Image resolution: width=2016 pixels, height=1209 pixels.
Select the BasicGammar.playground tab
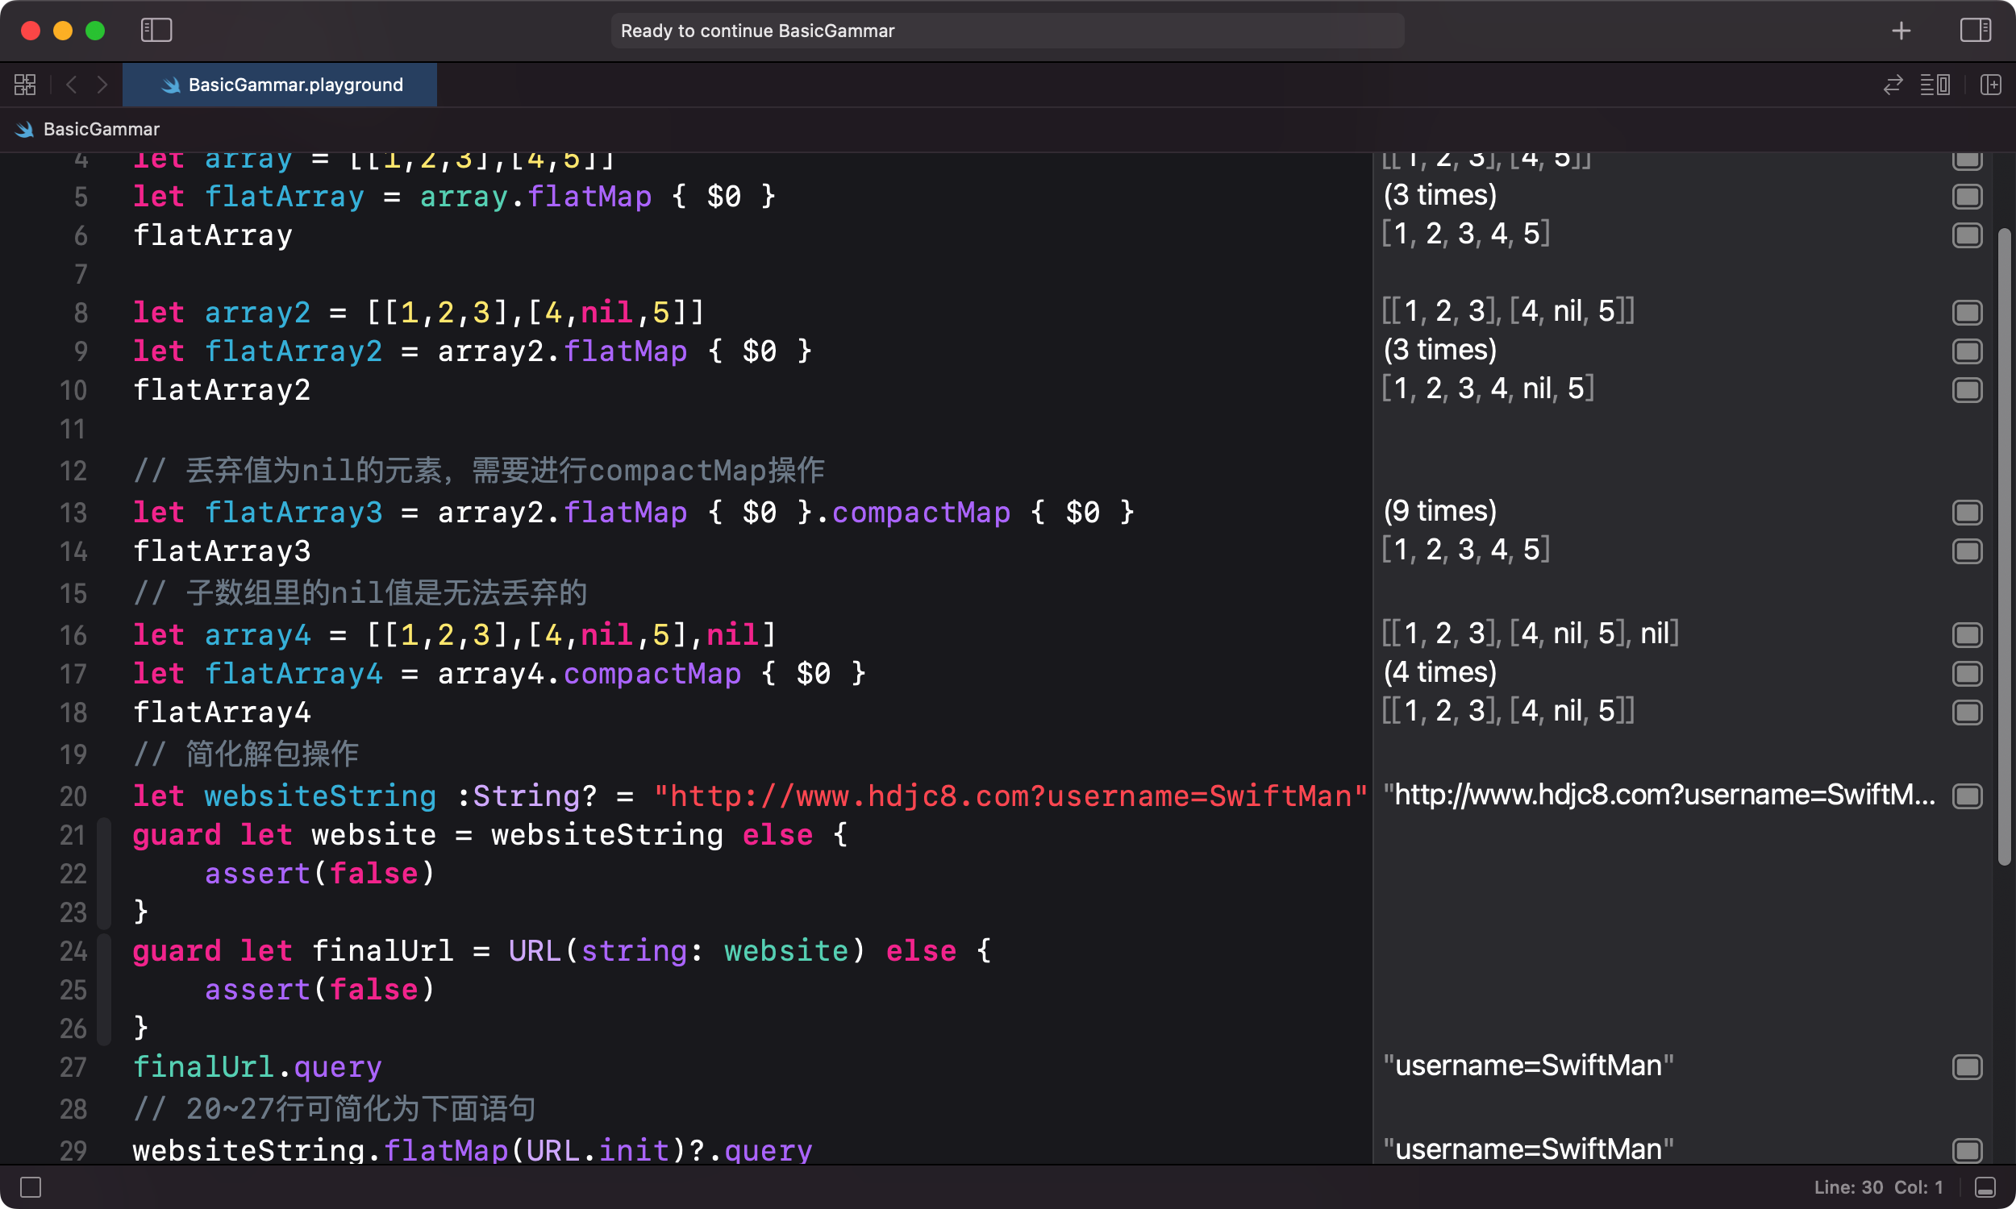coord(280,85)
